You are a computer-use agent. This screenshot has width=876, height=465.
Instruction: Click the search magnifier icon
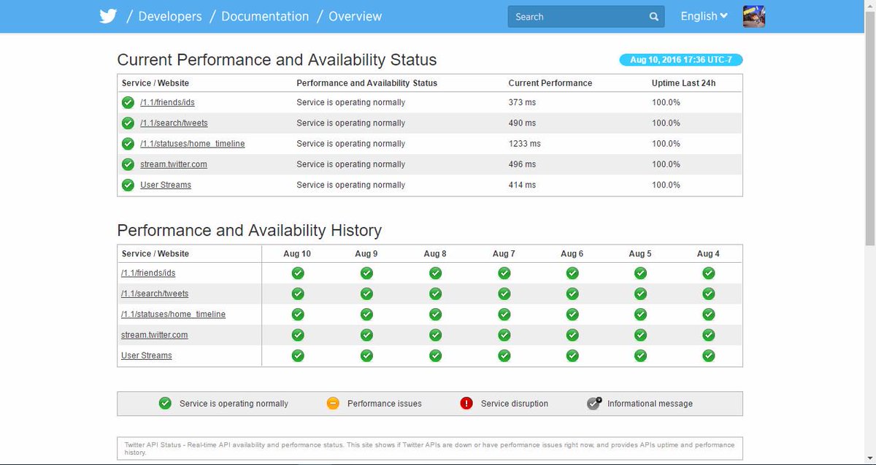point(653,17)
